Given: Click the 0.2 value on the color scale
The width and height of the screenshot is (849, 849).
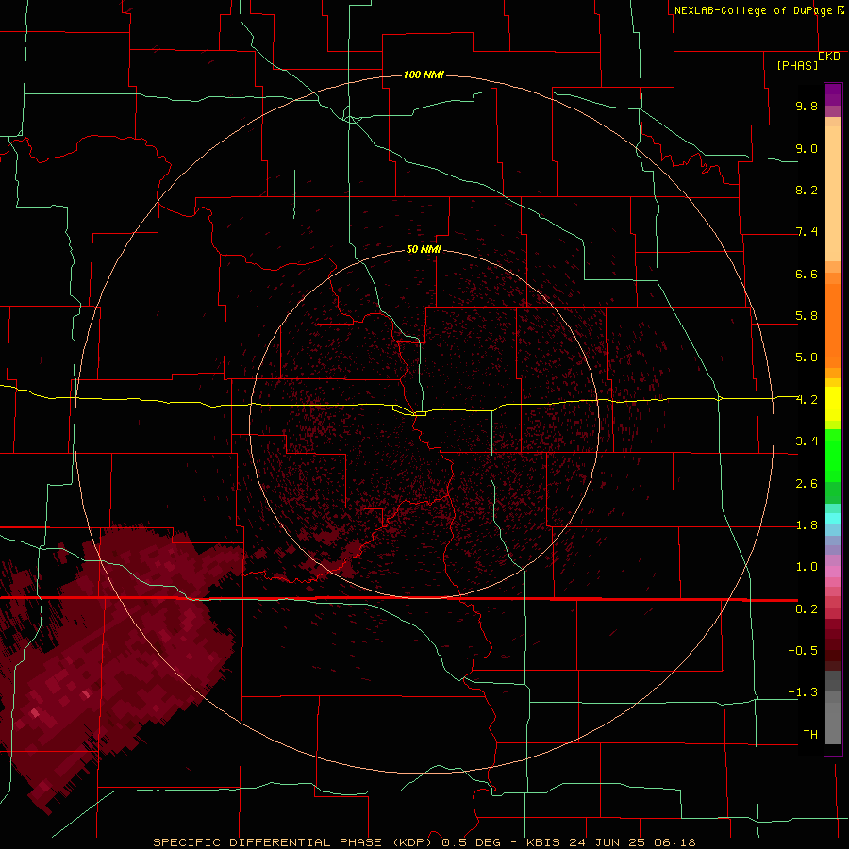Looking at the screenshot, I should (807, 609).
